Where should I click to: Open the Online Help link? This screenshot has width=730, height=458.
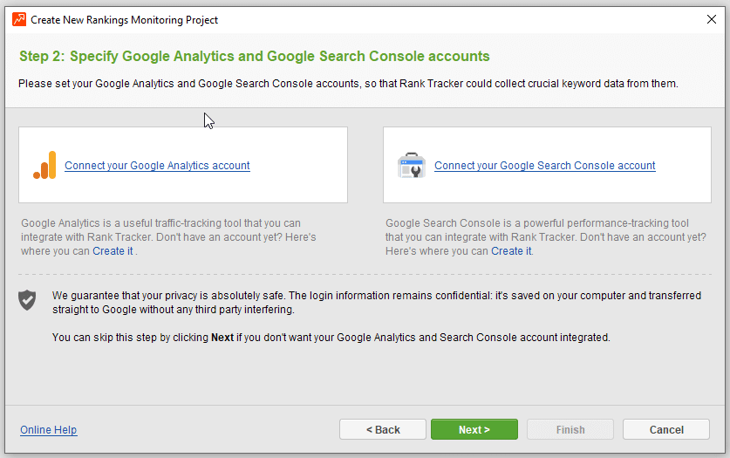(x=48, y=430)
